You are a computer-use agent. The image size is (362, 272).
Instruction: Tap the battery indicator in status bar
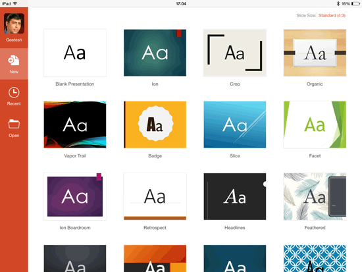(x=355, y=4)
